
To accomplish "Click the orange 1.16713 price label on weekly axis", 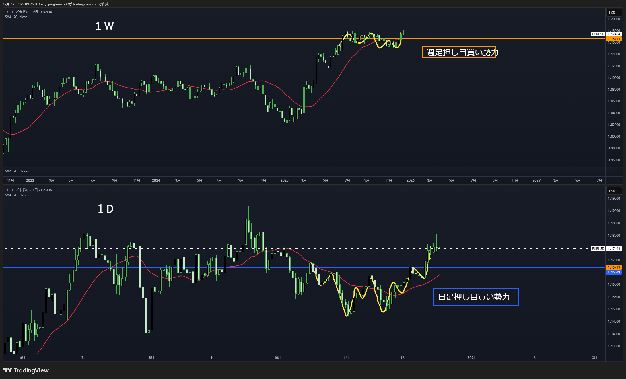I will tap(614, 39).
